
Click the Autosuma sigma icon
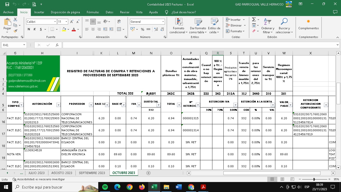pos(254,19)
